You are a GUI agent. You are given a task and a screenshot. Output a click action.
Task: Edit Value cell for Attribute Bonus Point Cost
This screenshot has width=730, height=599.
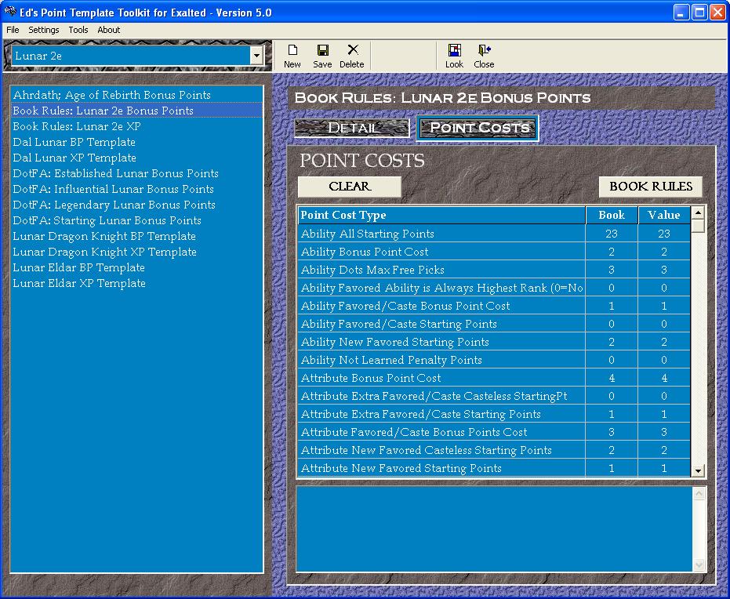point(663,378)
